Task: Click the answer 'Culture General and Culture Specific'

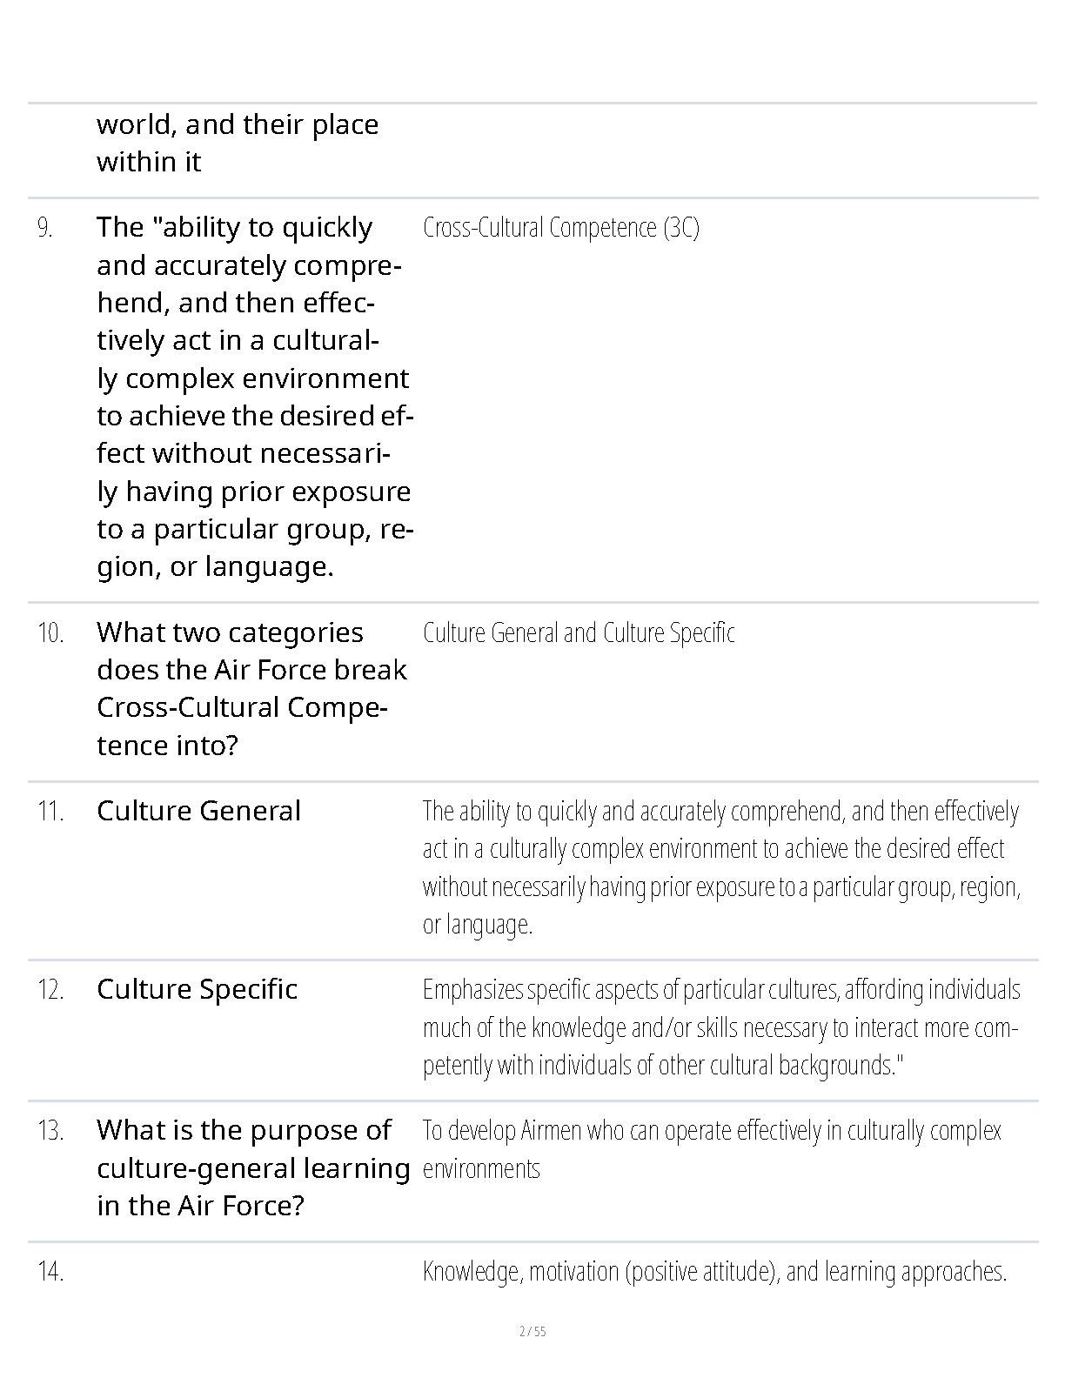Action: point(579,632)
